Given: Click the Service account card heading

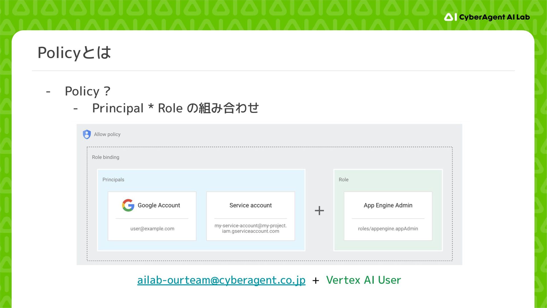Looking at the screenshot, I should 250,205.
